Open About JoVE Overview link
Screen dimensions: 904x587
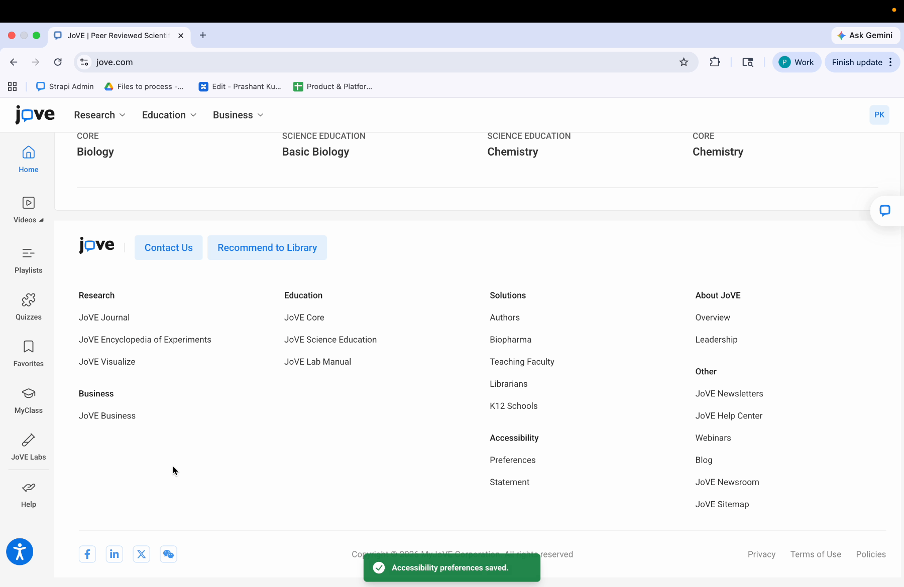[713, 318]
